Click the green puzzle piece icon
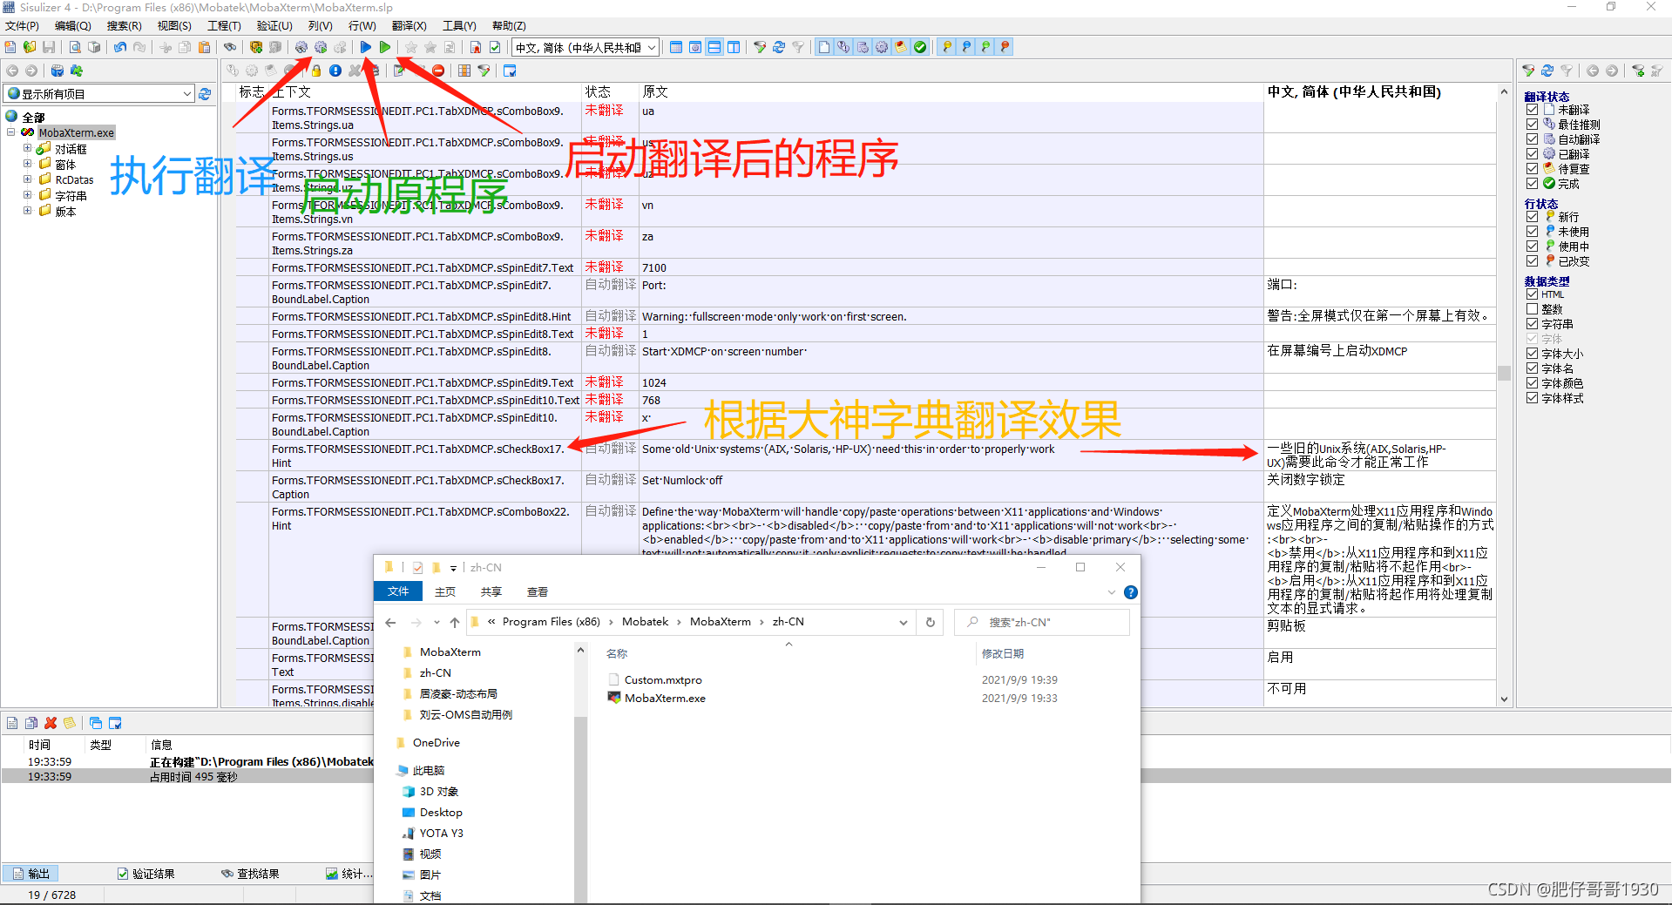The image size is (1672, 905). pos(77,71)
